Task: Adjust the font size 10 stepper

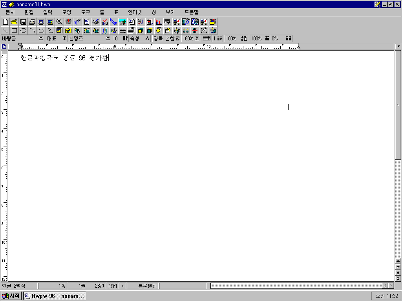Action: [120, 38]
